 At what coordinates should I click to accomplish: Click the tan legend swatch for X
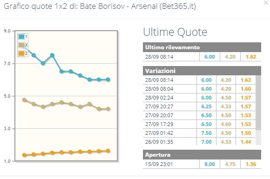(x=21, y=45)
